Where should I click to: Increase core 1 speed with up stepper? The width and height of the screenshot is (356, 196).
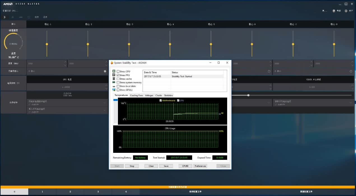pyautogui.click(x=65, y=62)
